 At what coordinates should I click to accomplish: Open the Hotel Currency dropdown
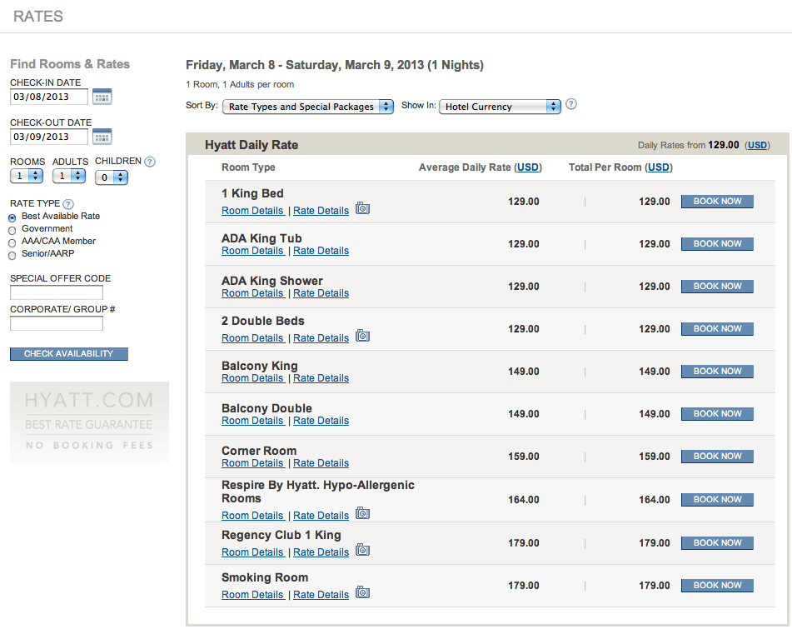click(500, 107)
